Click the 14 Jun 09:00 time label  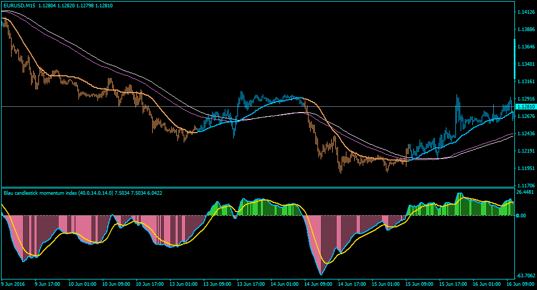coord(318,284)
